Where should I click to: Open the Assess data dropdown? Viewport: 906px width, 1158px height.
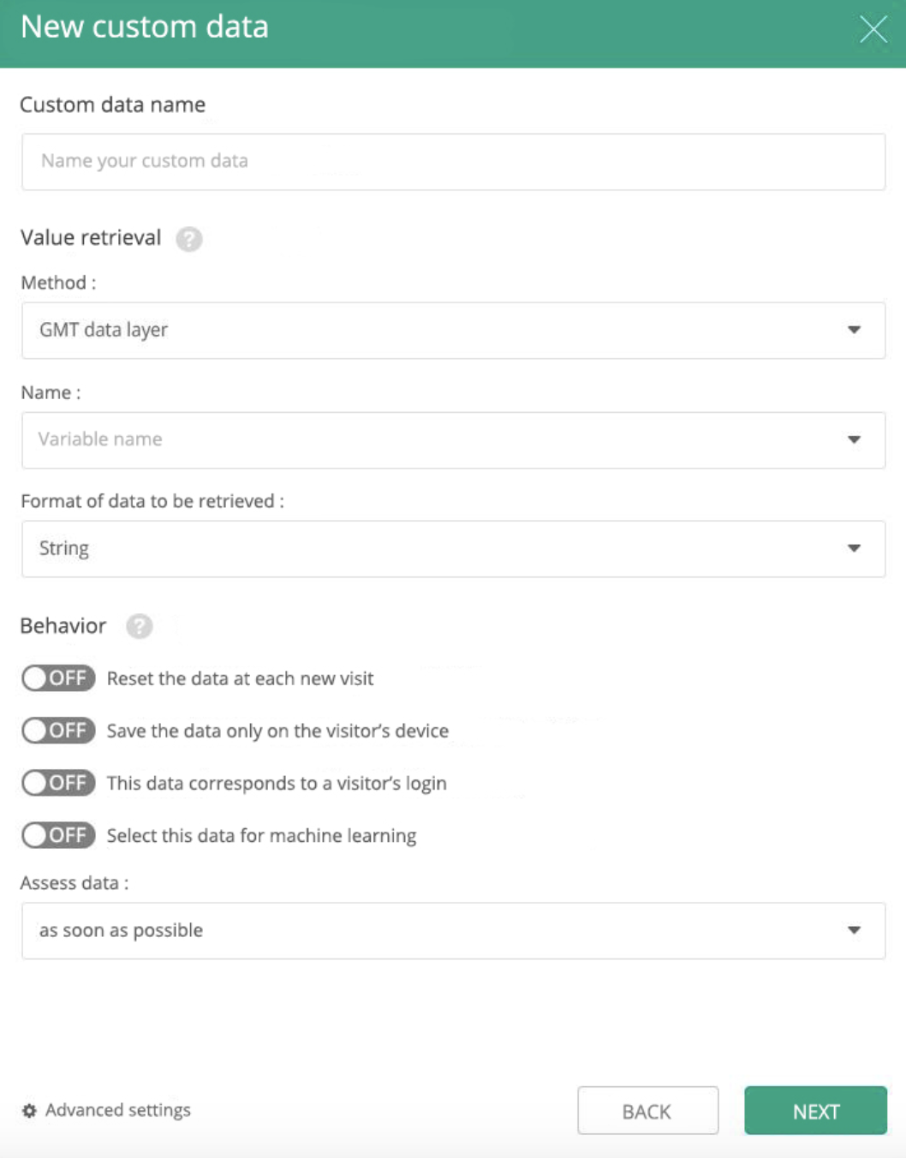pyautogui.click(x=453, y=930)
